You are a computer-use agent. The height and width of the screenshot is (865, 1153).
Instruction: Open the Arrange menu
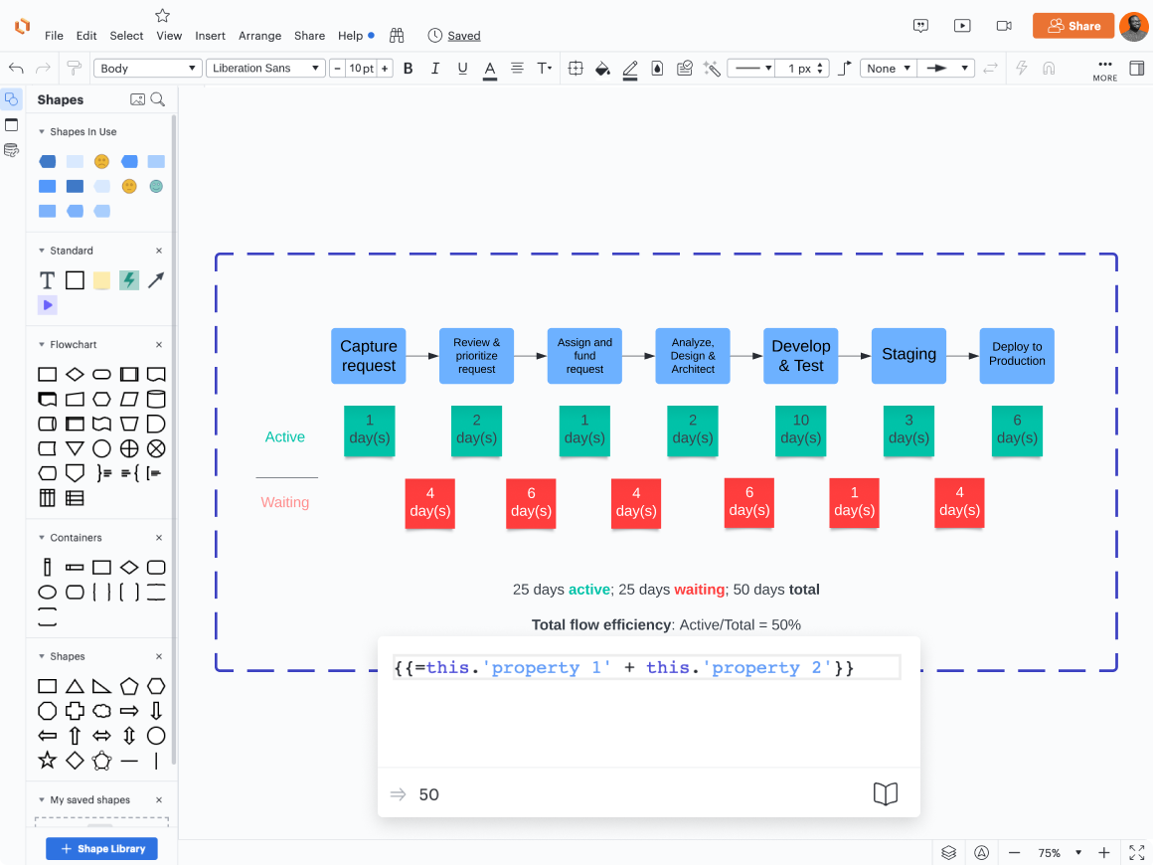[259, 36]
